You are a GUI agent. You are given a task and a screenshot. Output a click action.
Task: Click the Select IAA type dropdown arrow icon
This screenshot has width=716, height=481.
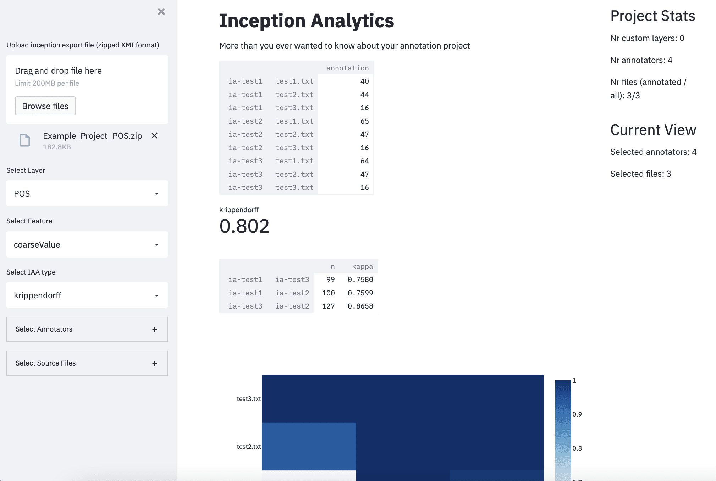(x=157, y=295)
